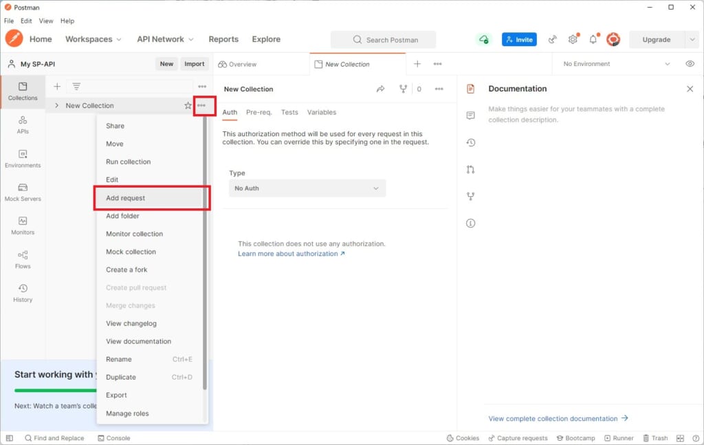This screenshot has width=704, height=445.
Task: Click the environment quick look eye icon
Action: pyautogui.click(x=690, y=64)
